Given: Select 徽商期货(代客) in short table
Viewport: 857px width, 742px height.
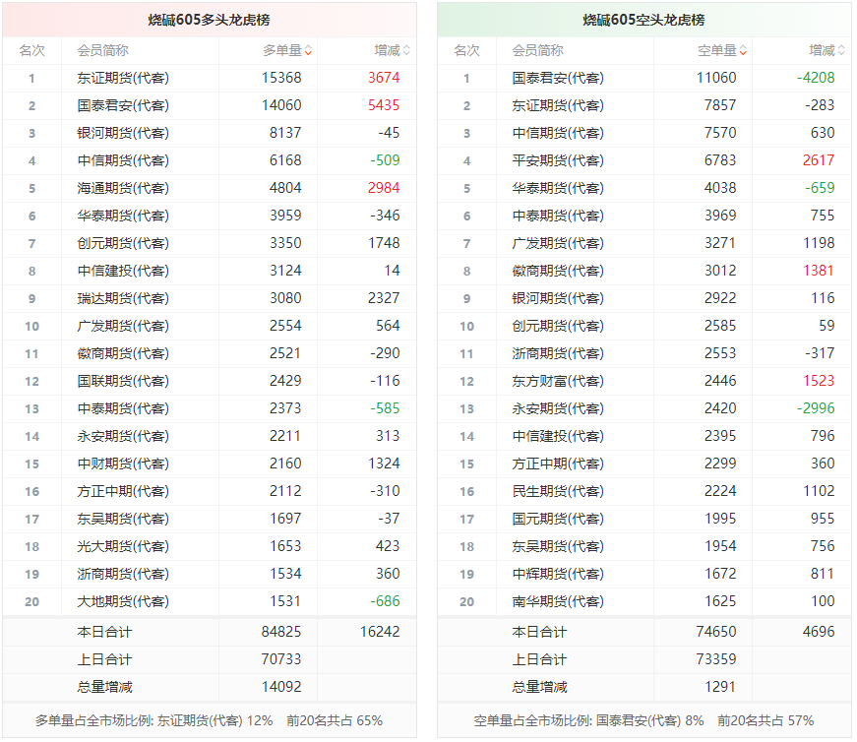Looking at the screenshot, I should coord(558,271).
